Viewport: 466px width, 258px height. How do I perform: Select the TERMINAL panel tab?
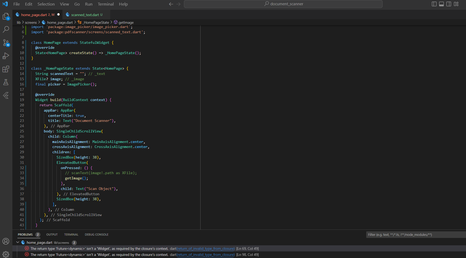pyautogui.click(x=71, y=235)
